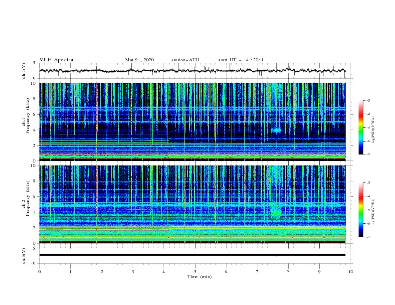Click the '-7' tick on ch.2 colorbar
395x305 pixels.
pos(368,237)
